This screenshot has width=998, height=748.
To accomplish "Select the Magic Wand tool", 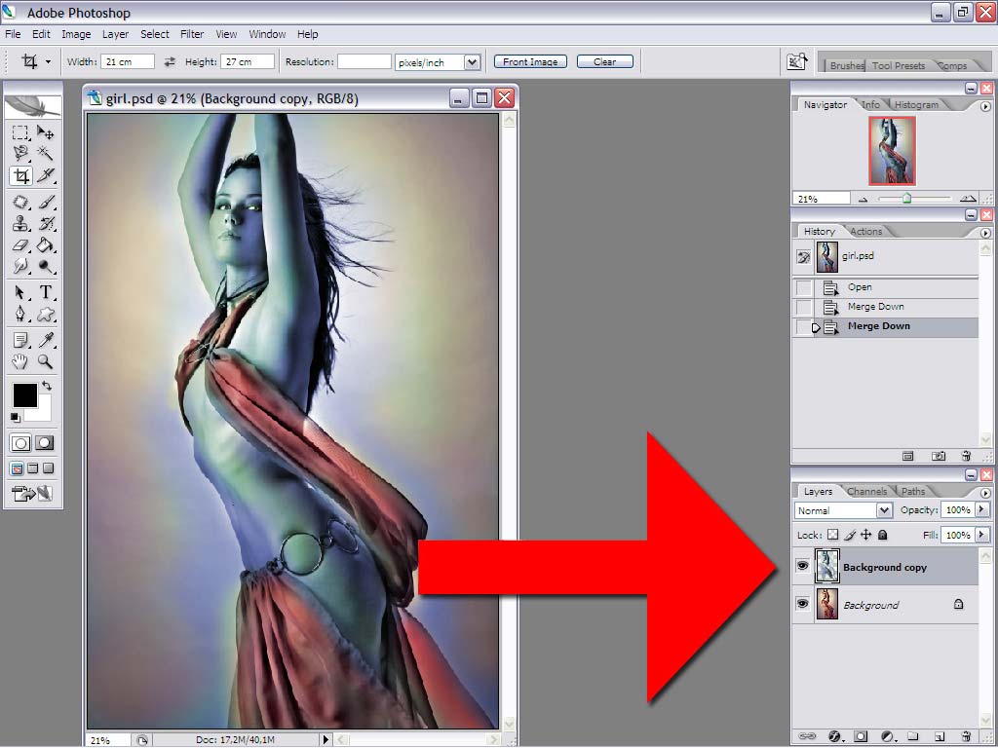I will [x=45, y=153].
